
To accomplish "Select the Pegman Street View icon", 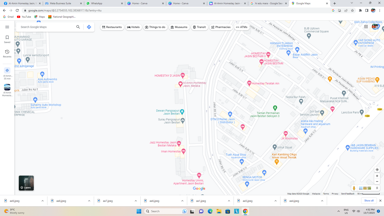I will pyautogui.click(x=354, y=188).
